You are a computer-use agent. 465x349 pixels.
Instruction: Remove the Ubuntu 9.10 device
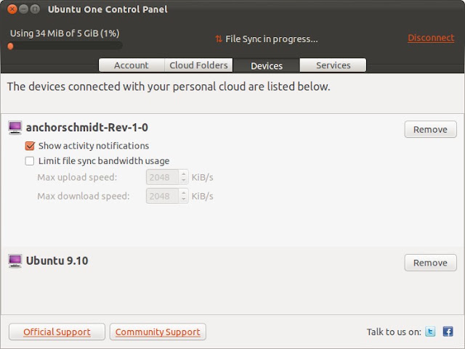click(x=430, y=263)
